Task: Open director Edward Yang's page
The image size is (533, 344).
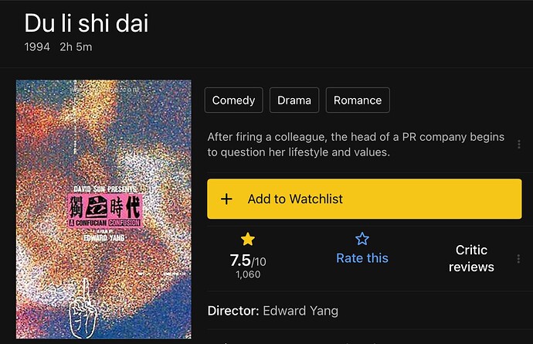Action: [x=300, y=311]
